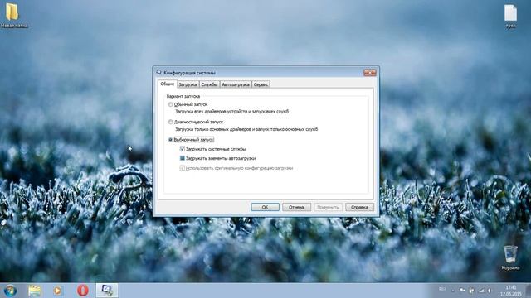Select the Диагностический запуск radio button
531x298 pixels.
[x=170, y=122]
